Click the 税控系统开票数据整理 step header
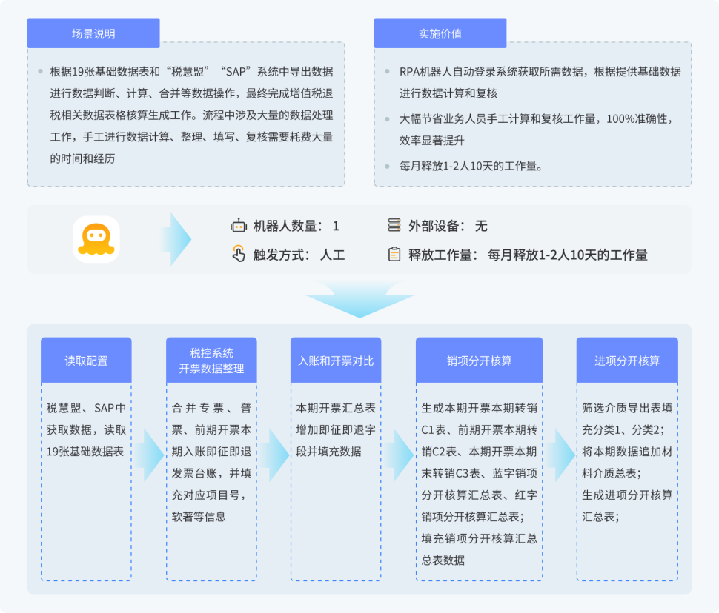This screenshot has height=613, width=719. tap(211, 361)
